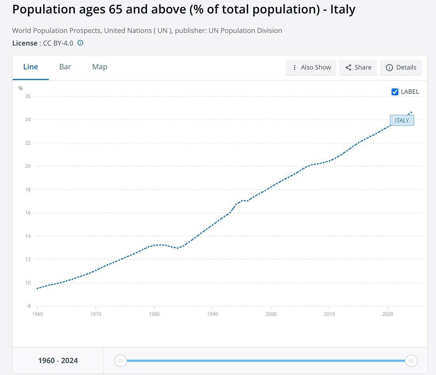
Task: Click the info icon on Details button
Action: (x=389, y=67)
